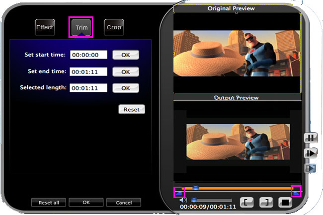Pause playback with the pause icon
Image resolution: width=323 pixels, height=215 pixels.
pos(311,138)
